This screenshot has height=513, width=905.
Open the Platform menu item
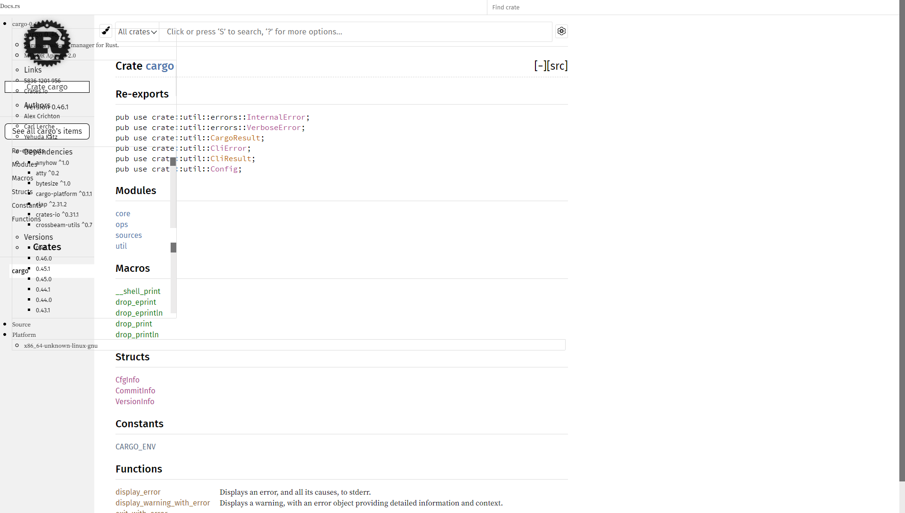pos(24,335)
